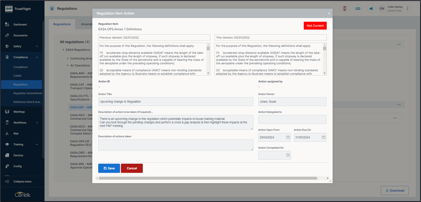The image size is (421, 202).
Task: Open Documents paperclip icon in sidebar
Action: pos(7,35)
